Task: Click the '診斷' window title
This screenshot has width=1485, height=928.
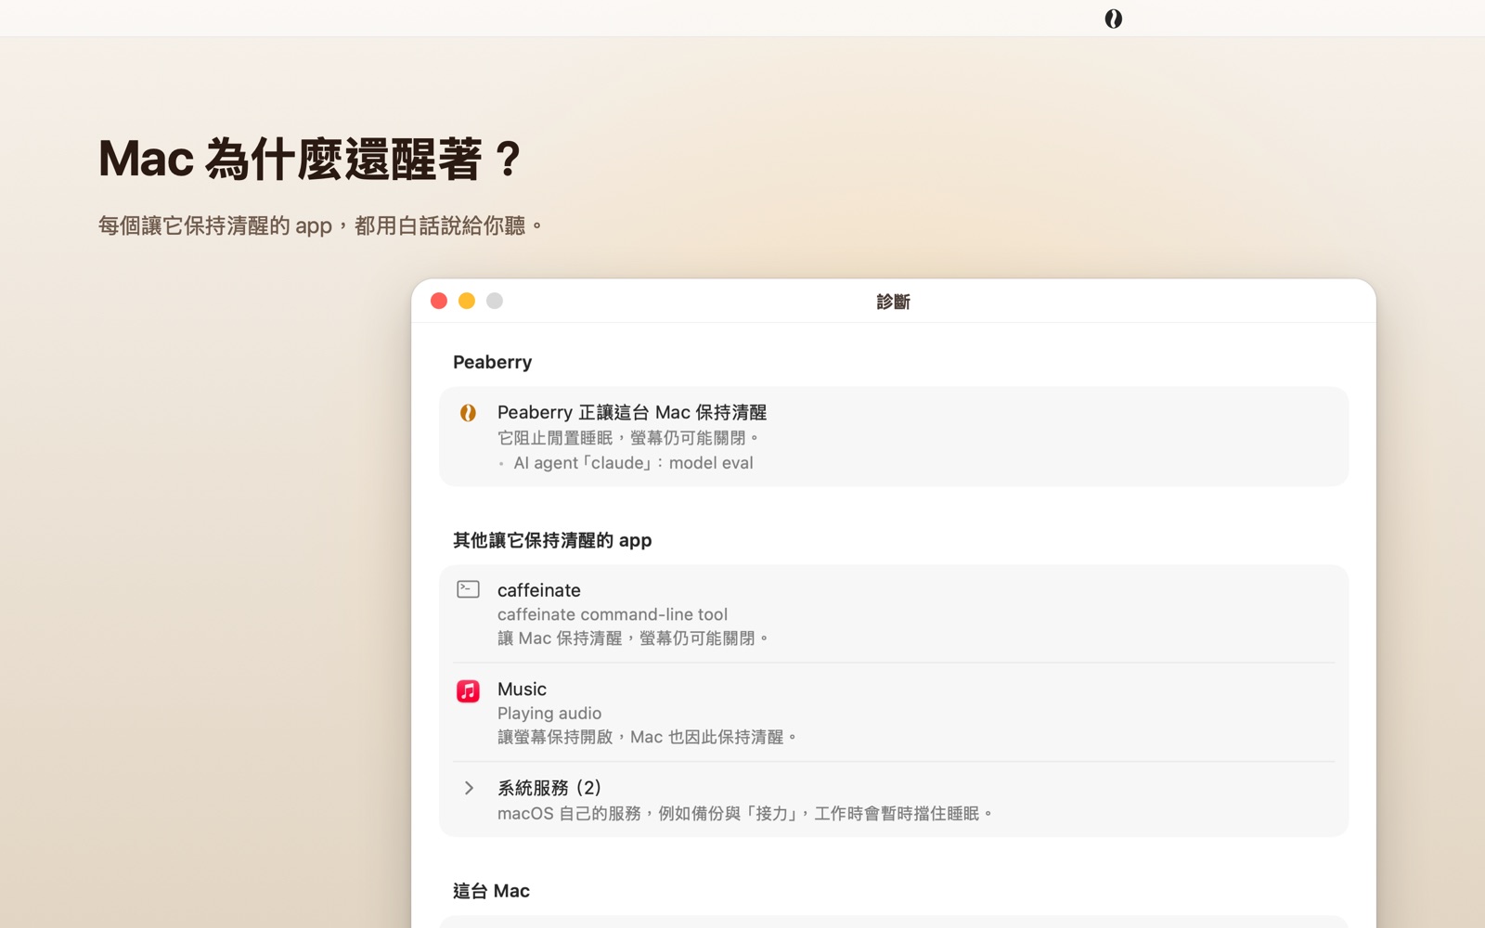Action: pyautogui.click(x=894, y=302)
